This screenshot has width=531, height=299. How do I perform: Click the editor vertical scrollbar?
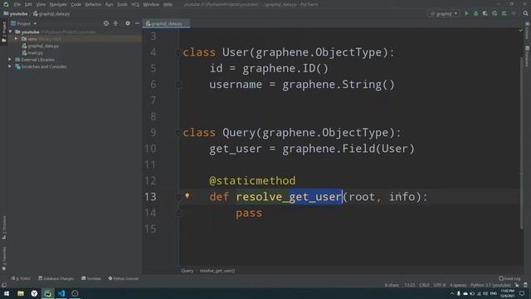pos(521,142)
